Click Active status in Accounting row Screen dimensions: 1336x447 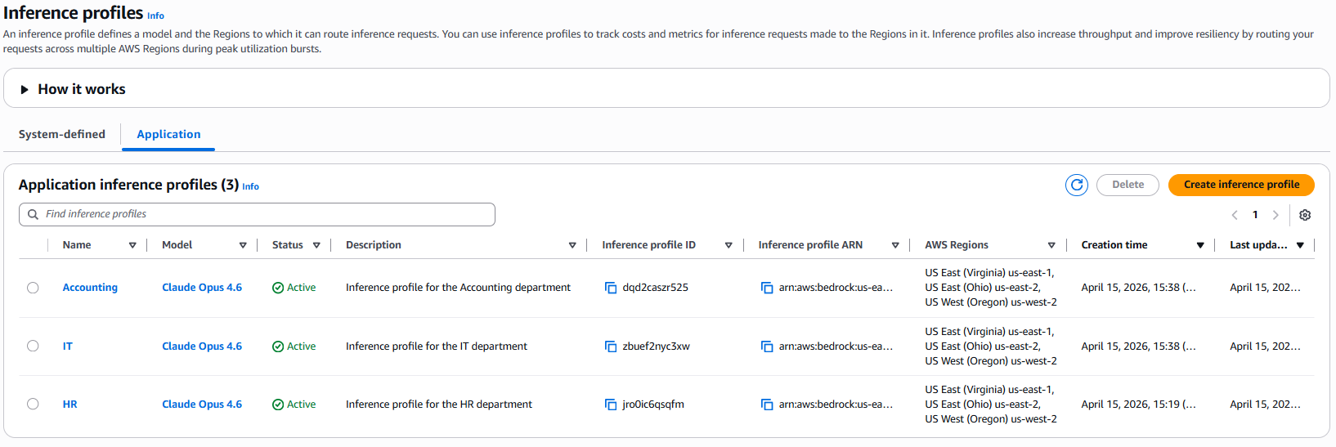[x=294, y=288]
